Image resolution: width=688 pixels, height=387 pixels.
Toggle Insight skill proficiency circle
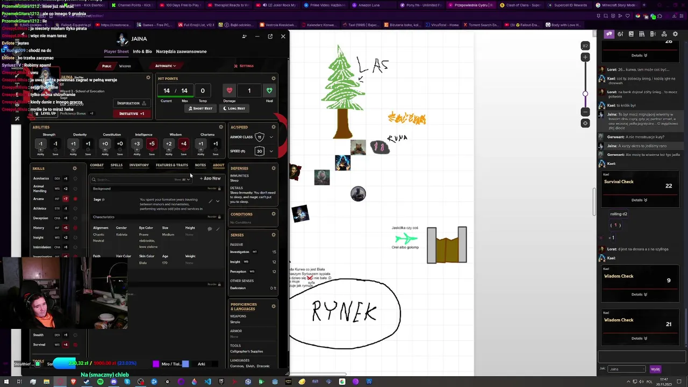coord(75,238)
